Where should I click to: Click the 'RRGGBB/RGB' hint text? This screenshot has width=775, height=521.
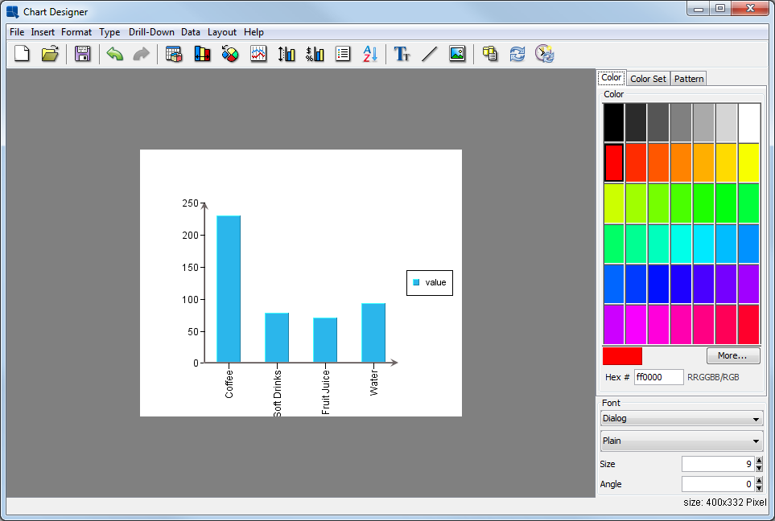tap(713, 377)
